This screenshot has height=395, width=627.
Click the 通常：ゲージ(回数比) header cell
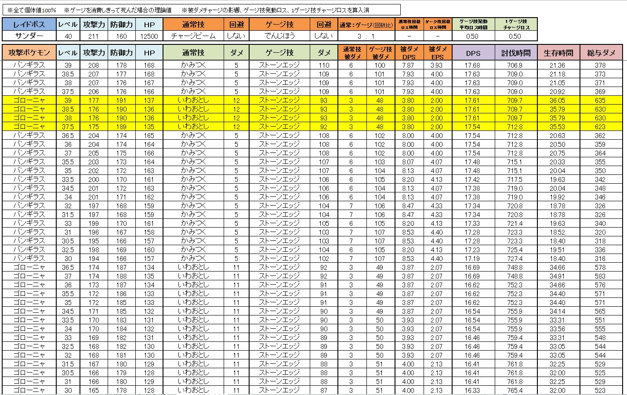coord(366,25)
